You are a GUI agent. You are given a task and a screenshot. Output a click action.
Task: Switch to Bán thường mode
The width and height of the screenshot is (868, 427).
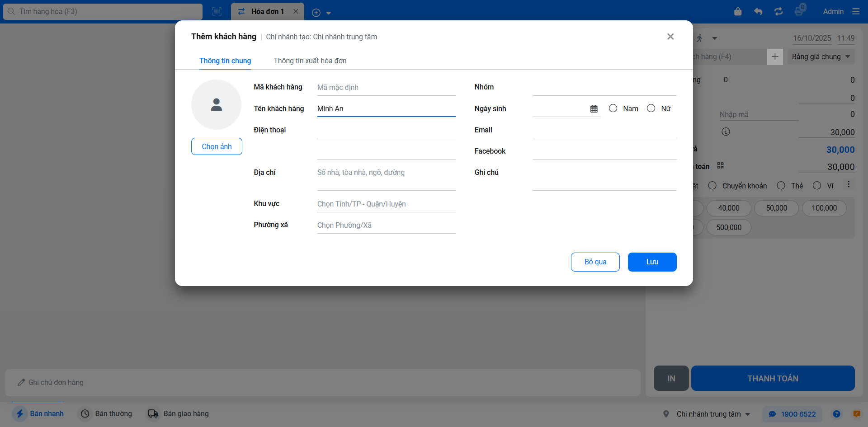click(x=107, y=414)
